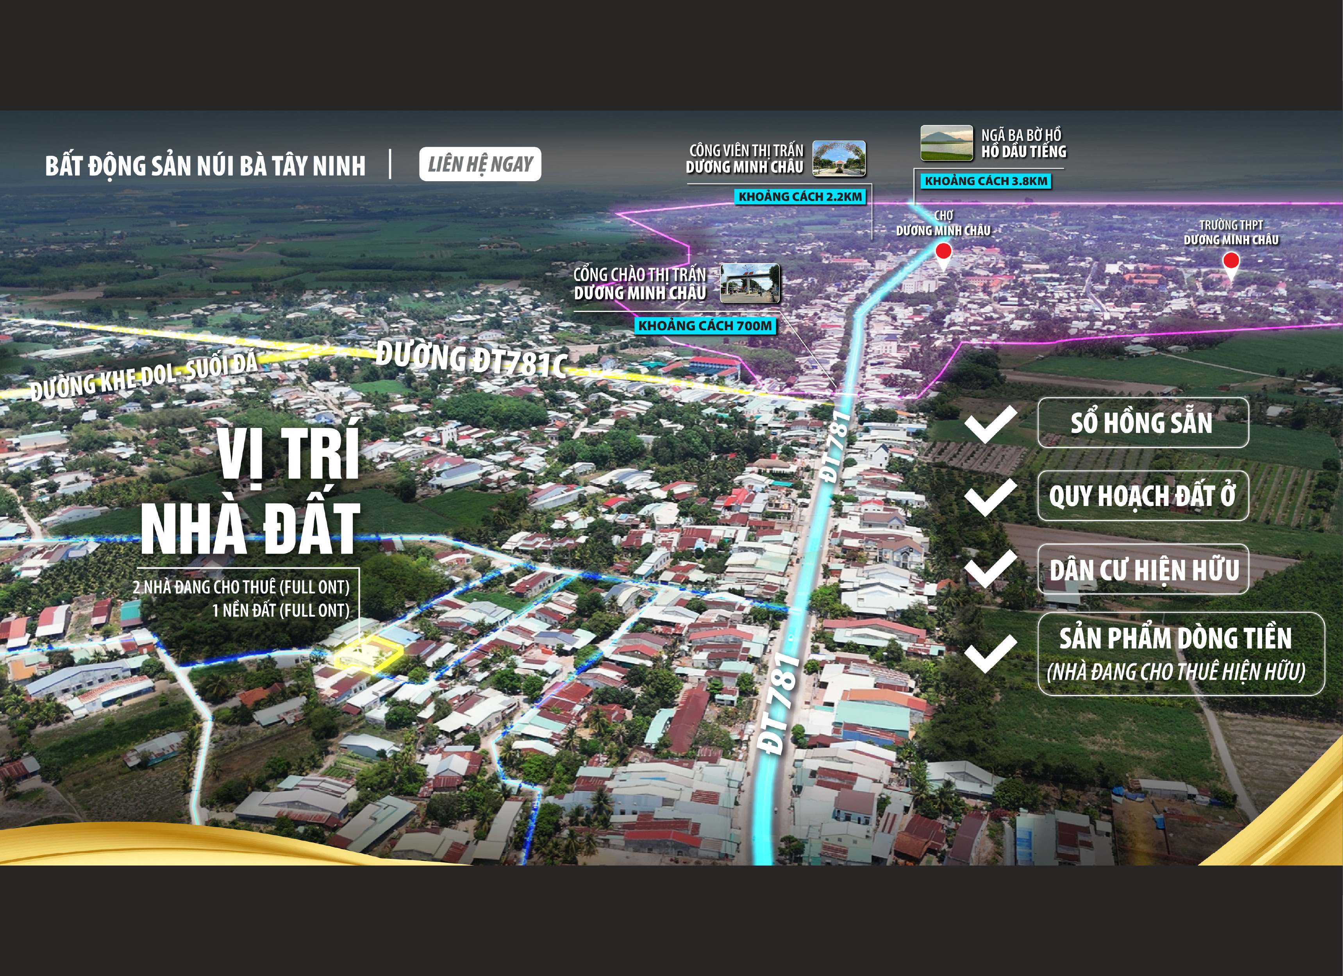Click the yellow highlighted property lot
Screen dimensions: 1343x976
[368, 654]
